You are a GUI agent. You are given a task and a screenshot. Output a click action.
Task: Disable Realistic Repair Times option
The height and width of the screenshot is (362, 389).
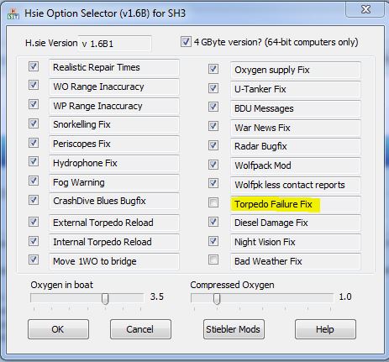pyautogui.click(x=34, y=66)
